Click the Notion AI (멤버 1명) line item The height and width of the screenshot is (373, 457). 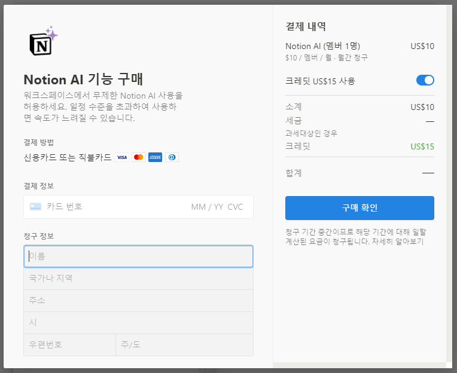point(322,46)
